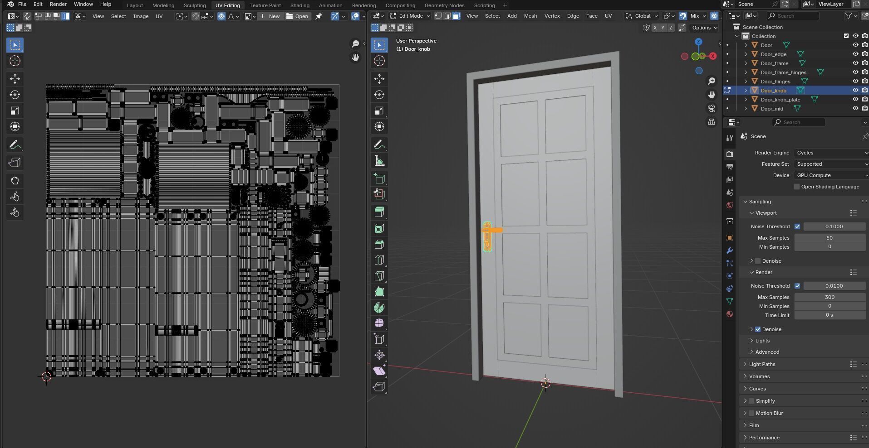Toggle X axis mirror button
The height and width of the screenshot is (448, 869).
pyautogui.click(x=655, y=28)
